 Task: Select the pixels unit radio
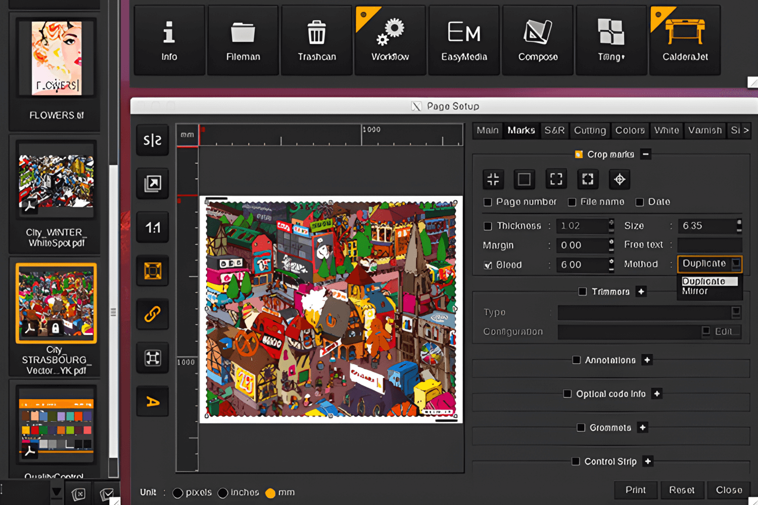pos(178,493)
